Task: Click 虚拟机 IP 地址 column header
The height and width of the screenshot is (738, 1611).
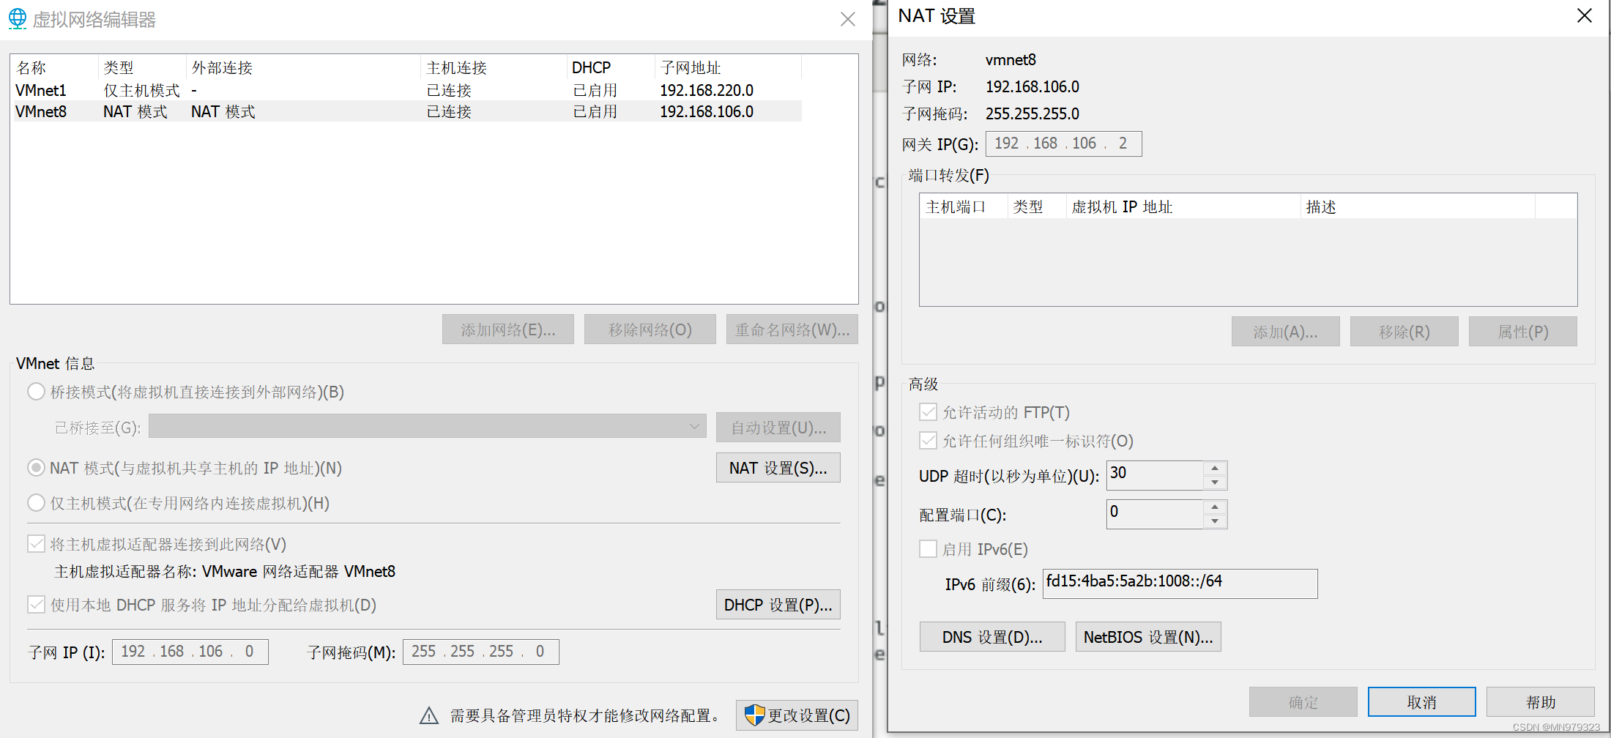Action: pyautogui.click(x=1183, y=206)
